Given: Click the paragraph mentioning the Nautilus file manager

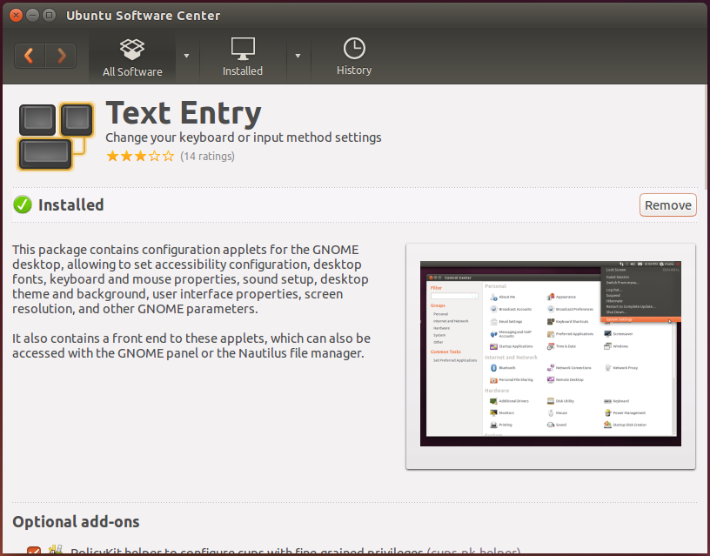Looking at the screenshot, I should tap(191, 345).
